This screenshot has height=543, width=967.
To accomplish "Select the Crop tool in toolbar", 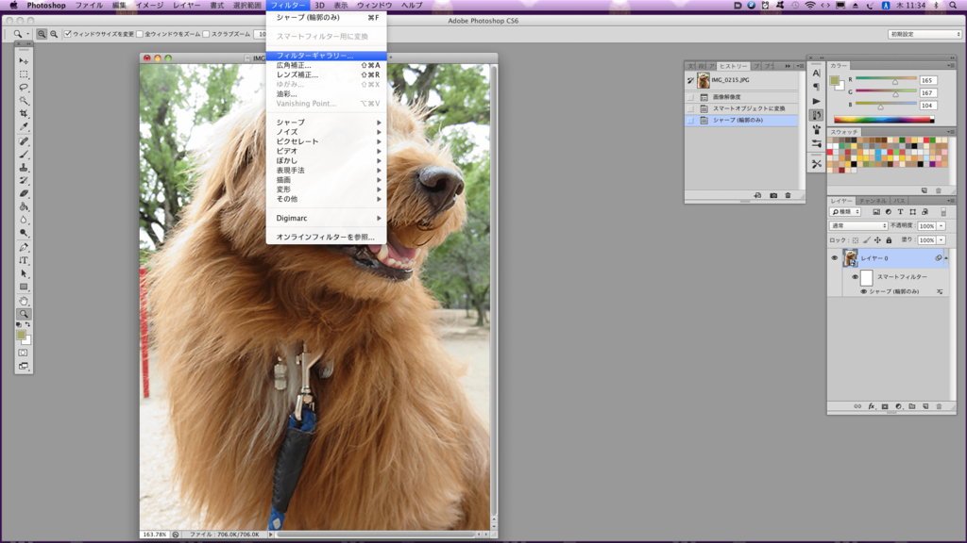I will (x=24, y=113).
